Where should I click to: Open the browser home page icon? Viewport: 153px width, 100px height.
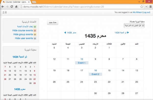coord(16,7)
